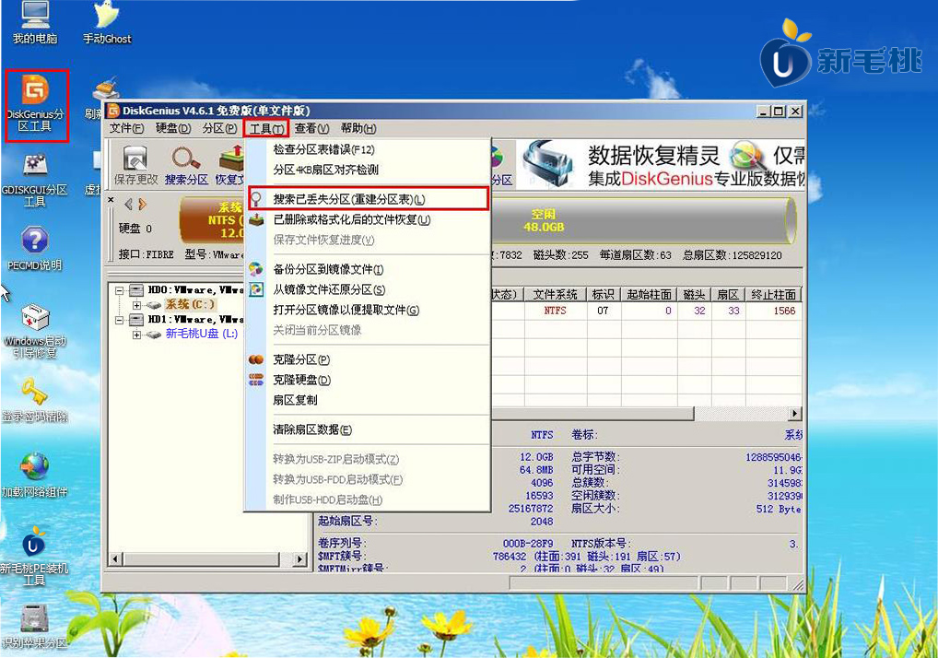
Task: Click 终止柱面 column header
Action: tap(773, 294)
